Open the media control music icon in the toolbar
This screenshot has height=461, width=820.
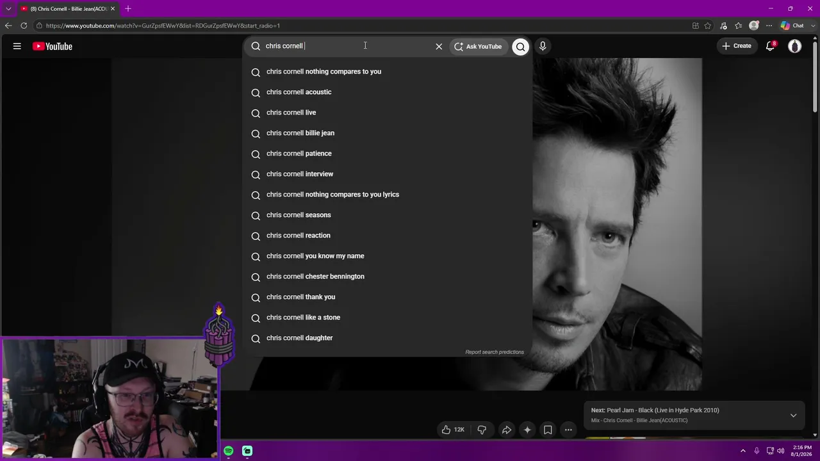(x=724, y=26)
